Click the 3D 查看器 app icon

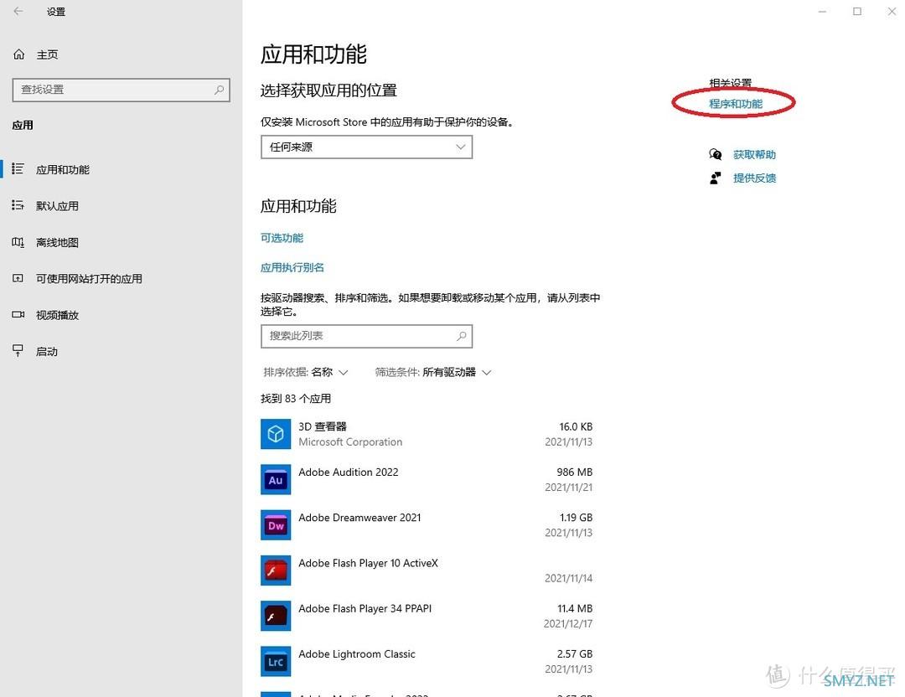point(276,434)
